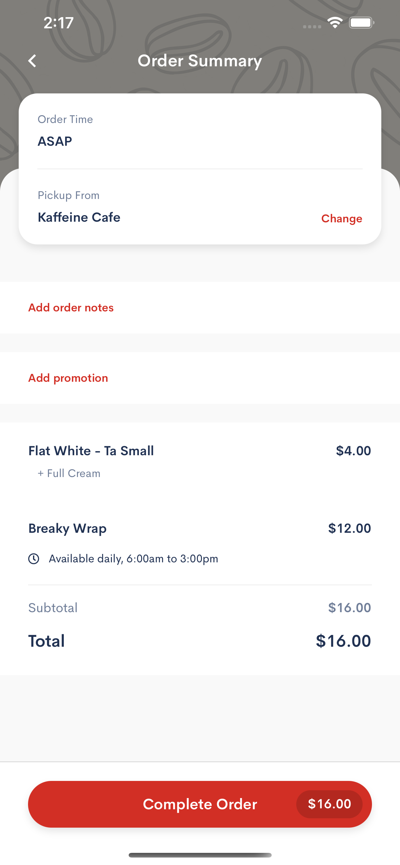Tap the Full Cream modifier line

pyautogui.click(x=69, y=474)
